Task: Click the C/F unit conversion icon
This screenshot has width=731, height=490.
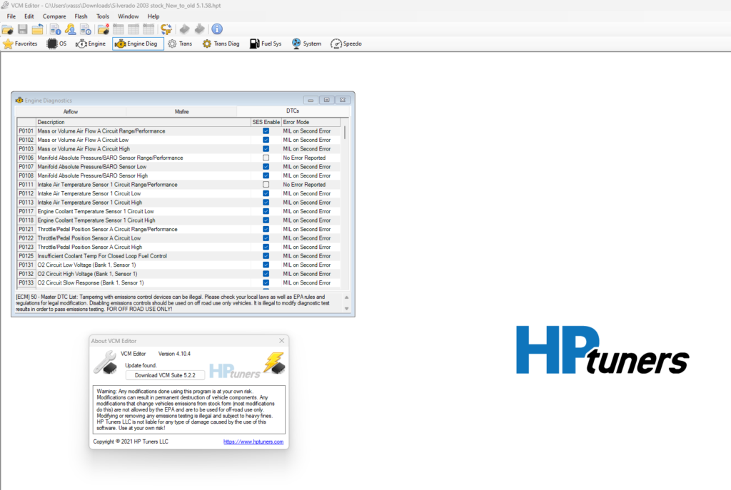Action: (166, 29)
